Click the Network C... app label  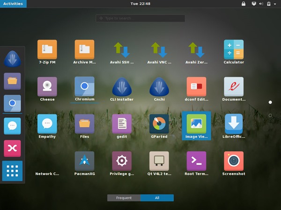pos(47,174)
